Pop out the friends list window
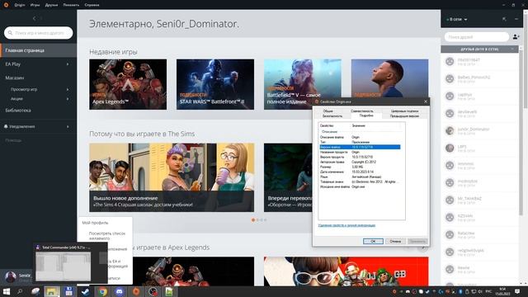 coord(504,19)
